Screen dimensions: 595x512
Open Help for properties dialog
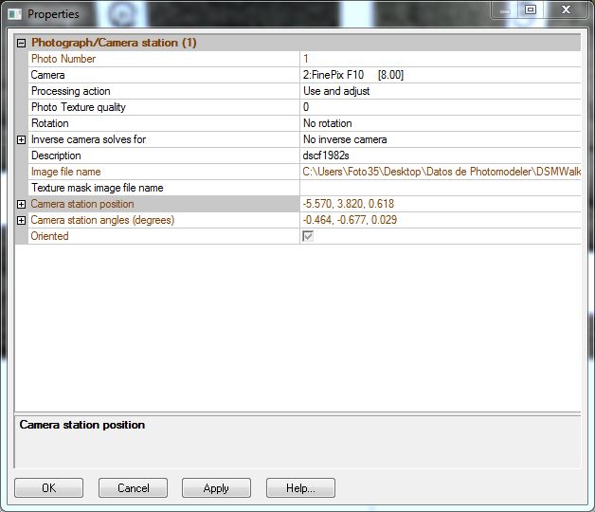point(300,488)
